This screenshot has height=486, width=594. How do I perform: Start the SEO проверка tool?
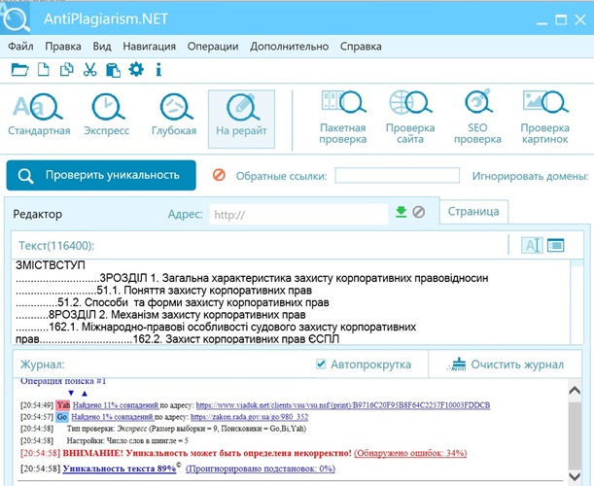tap(477, 118)
